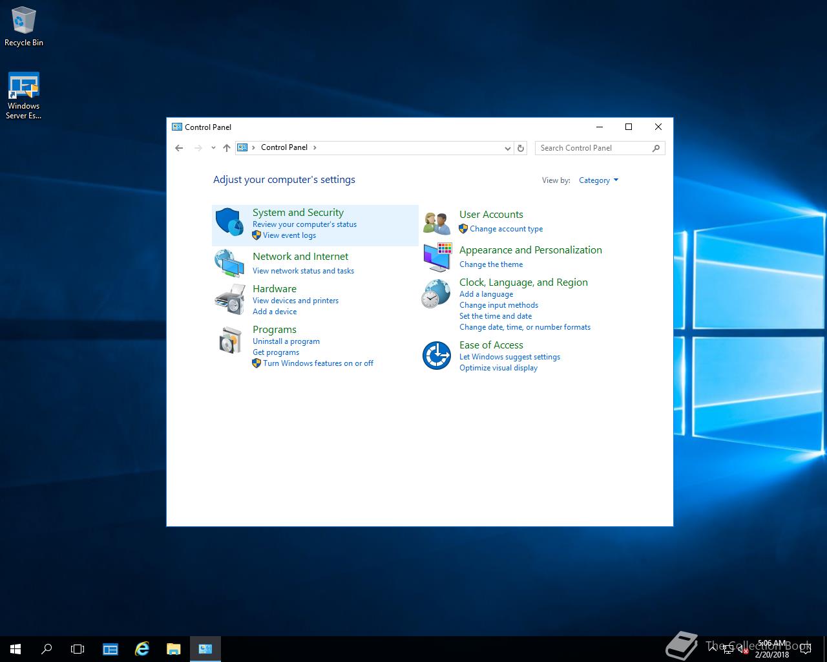Click Change the theme link
Image resolution: width=827 pixels, height=662 pixels.
tap(491, 264)
